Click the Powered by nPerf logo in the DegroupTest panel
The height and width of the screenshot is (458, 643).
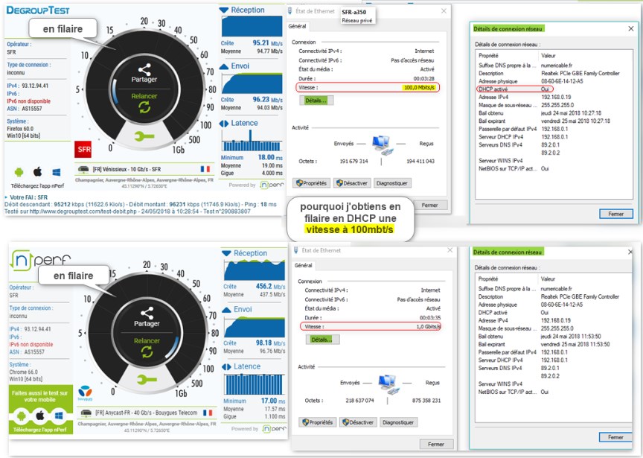coord(272,185)
